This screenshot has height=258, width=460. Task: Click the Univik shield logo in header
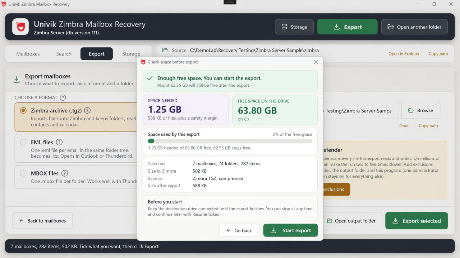tap(20, 27)
